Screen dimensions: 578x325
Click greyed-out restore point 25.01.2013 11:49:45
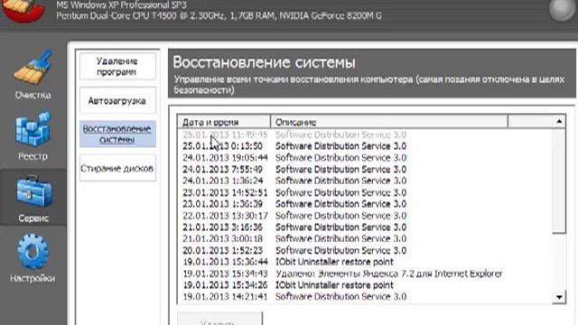pyautogui.click(x=365, y=135)
